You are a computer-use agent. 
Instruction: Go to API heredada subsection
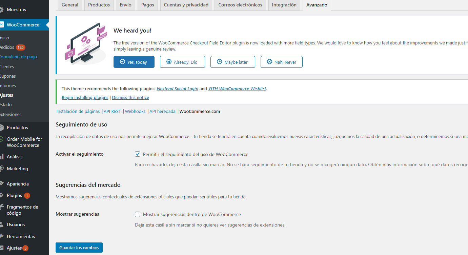click(162, 111)
